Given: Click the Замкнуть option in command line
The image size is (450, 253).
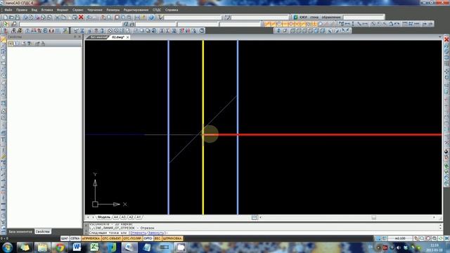Looking at the screenshot, I should click(x=156, y=233).
